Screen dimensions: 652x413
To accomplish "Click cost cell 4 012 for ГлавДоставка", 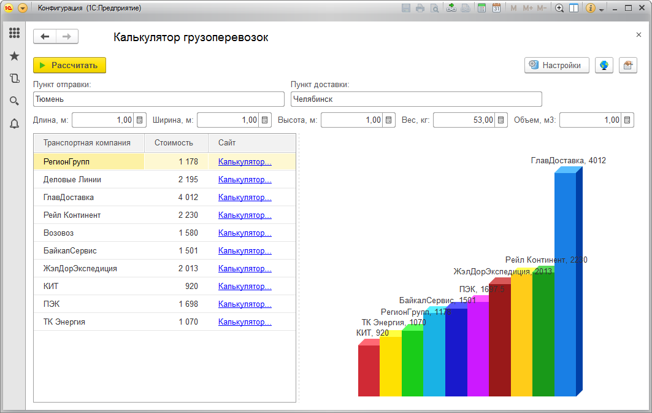I will coord(176,198).
